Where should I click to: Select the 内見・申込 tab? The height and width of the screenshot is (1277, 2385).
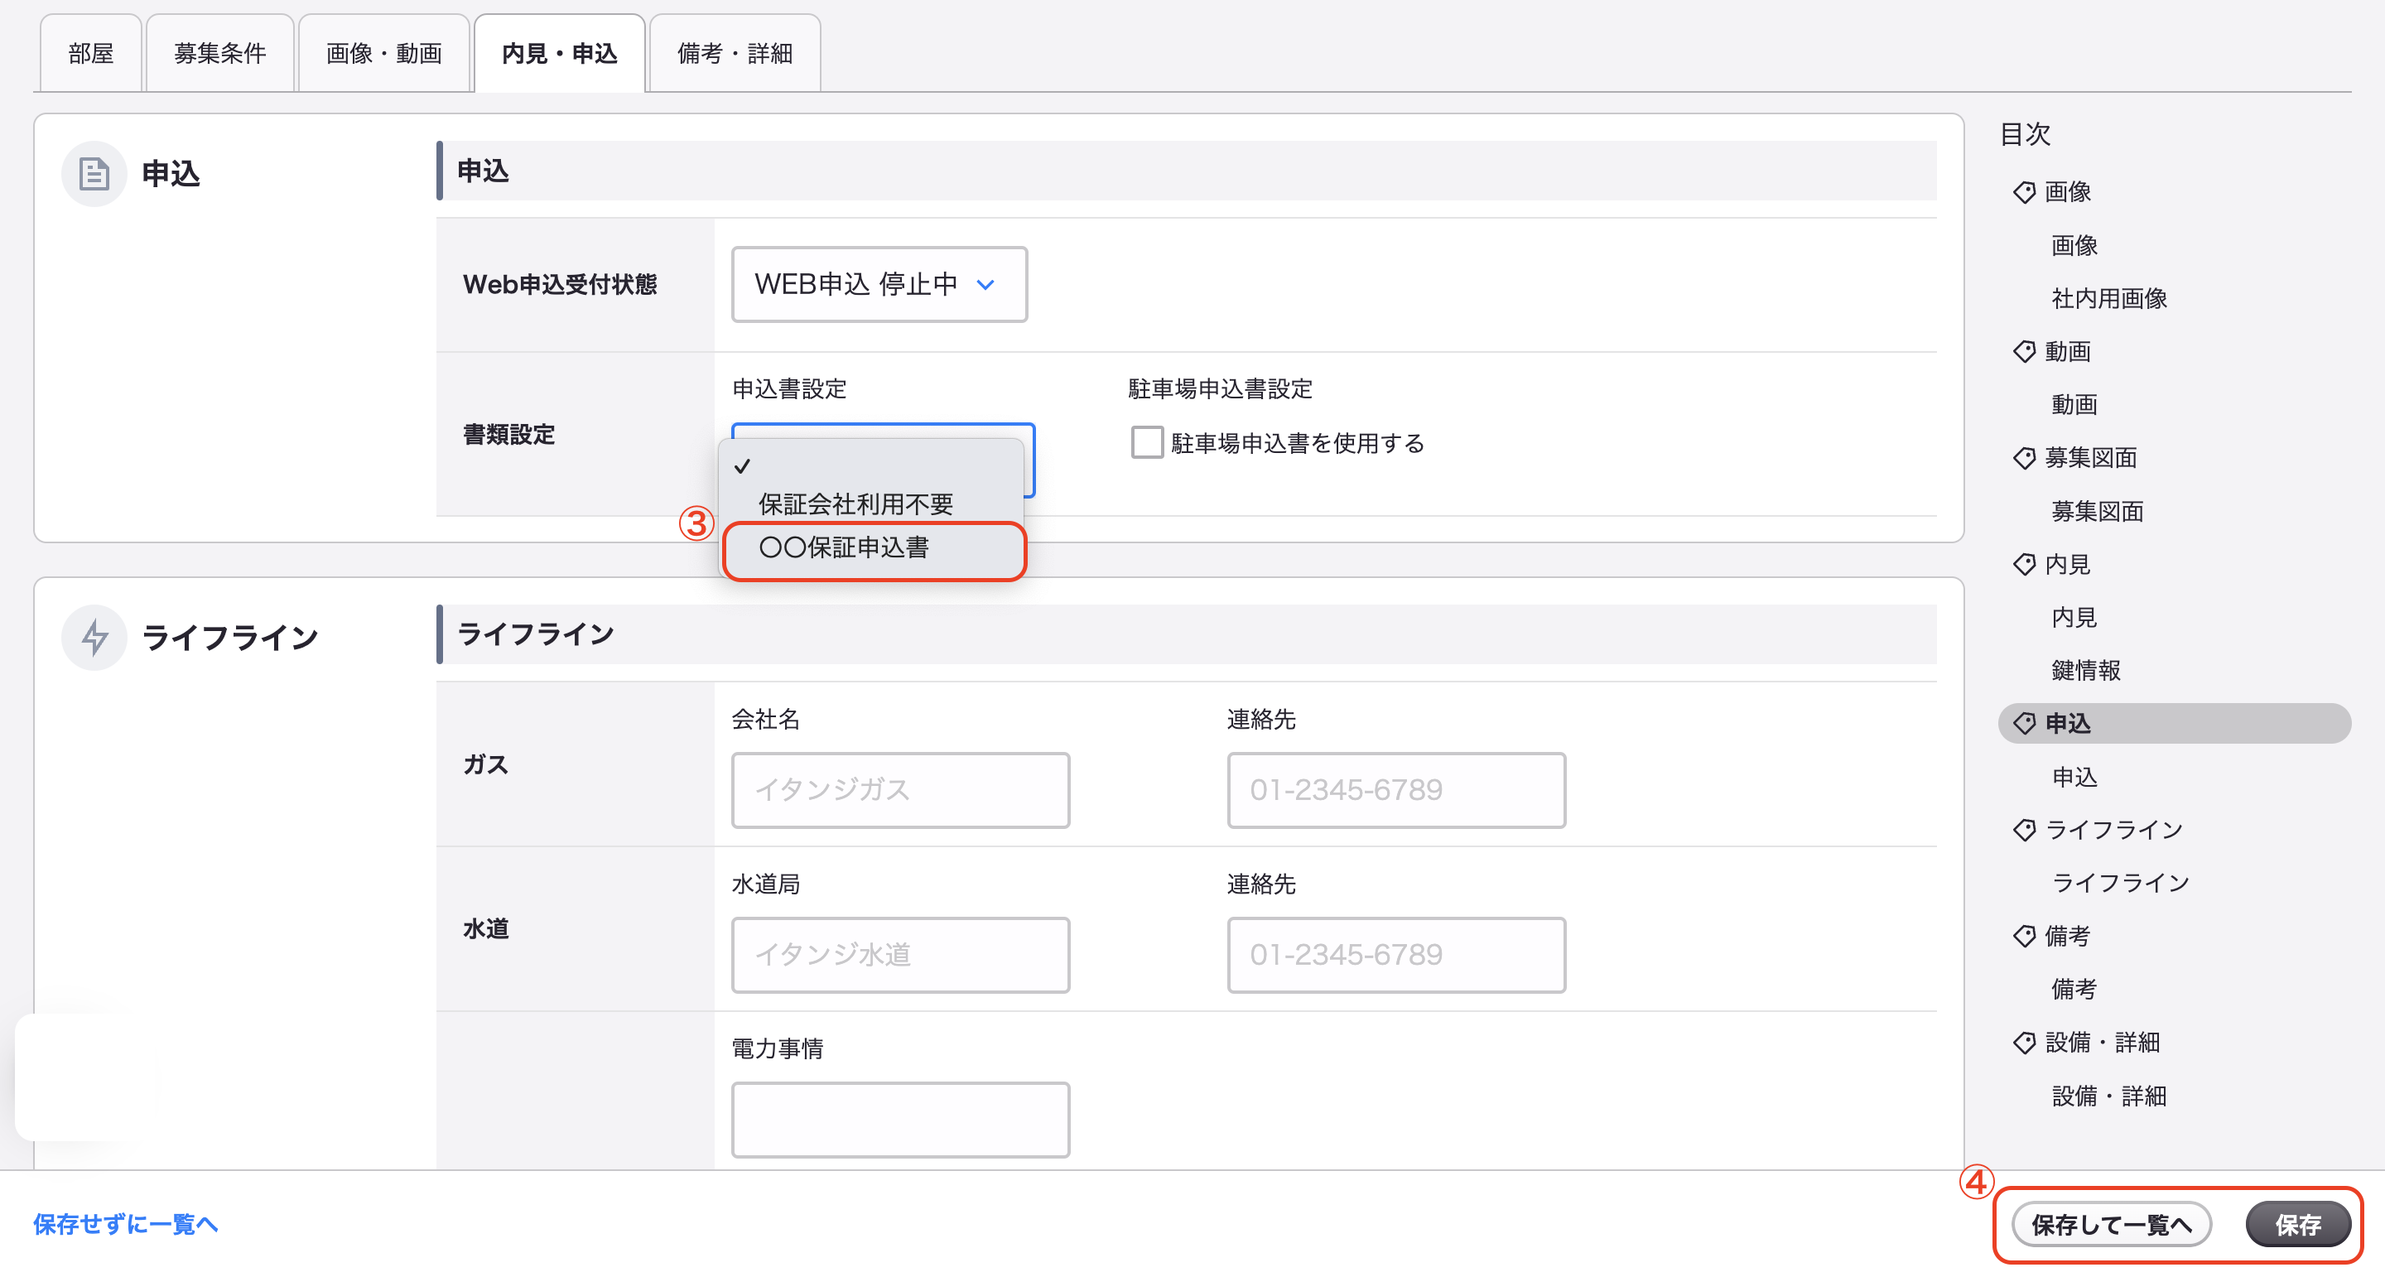[x=559, y=53]
